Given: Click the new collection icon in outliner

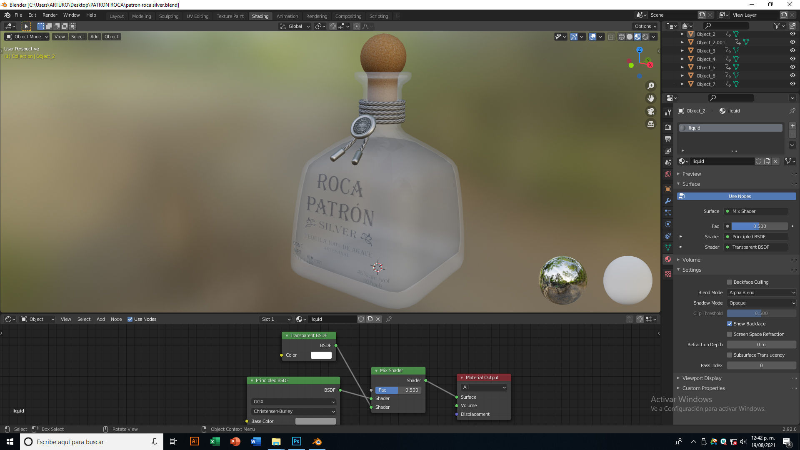Looking at the screenshot, I should pyautogui.click(x=792, y=26).
